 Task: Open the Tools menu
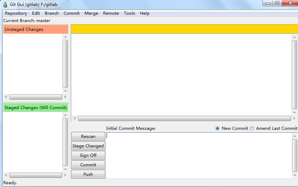point(129,13)
